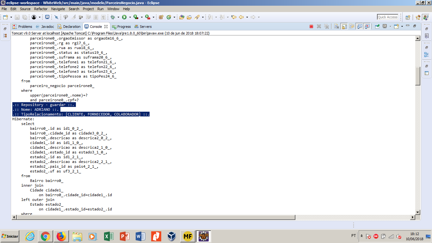Pin the current console
The height and width of the screenshot is (243, 432).
(377, 27)
